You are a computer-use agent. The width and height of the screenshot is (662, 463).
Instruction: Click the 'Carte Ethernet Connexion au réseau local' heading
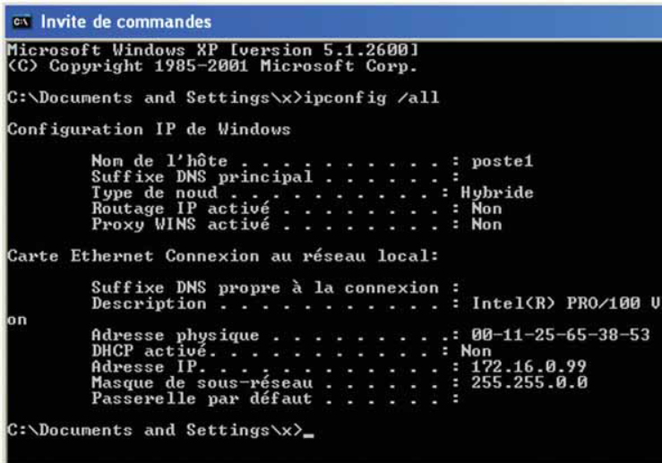click(223, 256)
